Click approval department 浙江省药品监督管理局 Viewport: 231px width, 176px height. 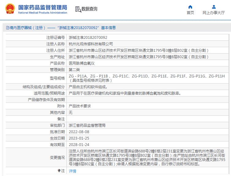87,125
